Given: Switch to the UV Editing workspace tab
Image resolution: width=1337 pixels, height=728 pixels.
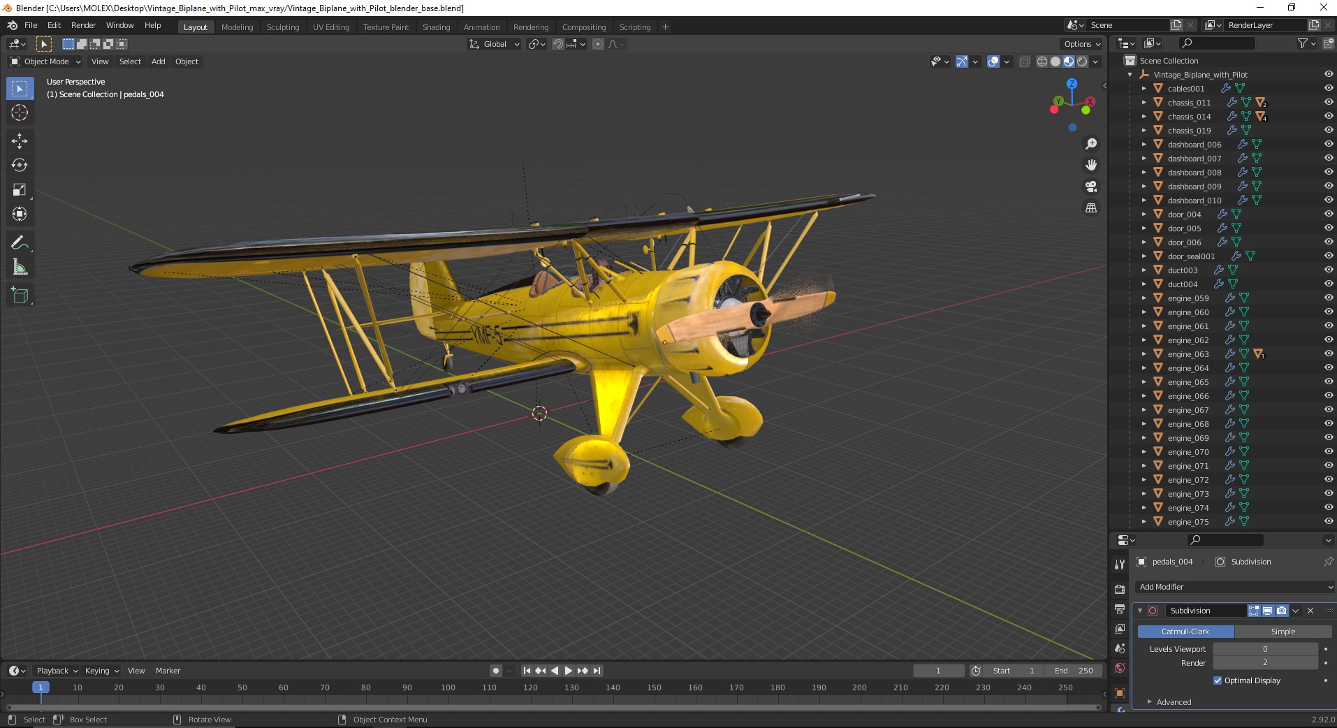Looking at the screenshot, I should coord(331,27).
